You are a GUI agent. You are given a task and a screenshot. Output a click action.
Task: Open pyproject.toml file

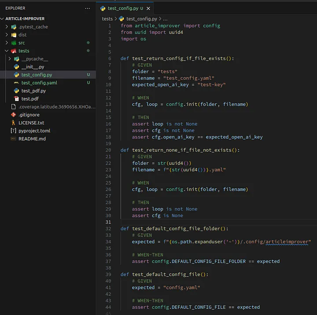[34, 131]
